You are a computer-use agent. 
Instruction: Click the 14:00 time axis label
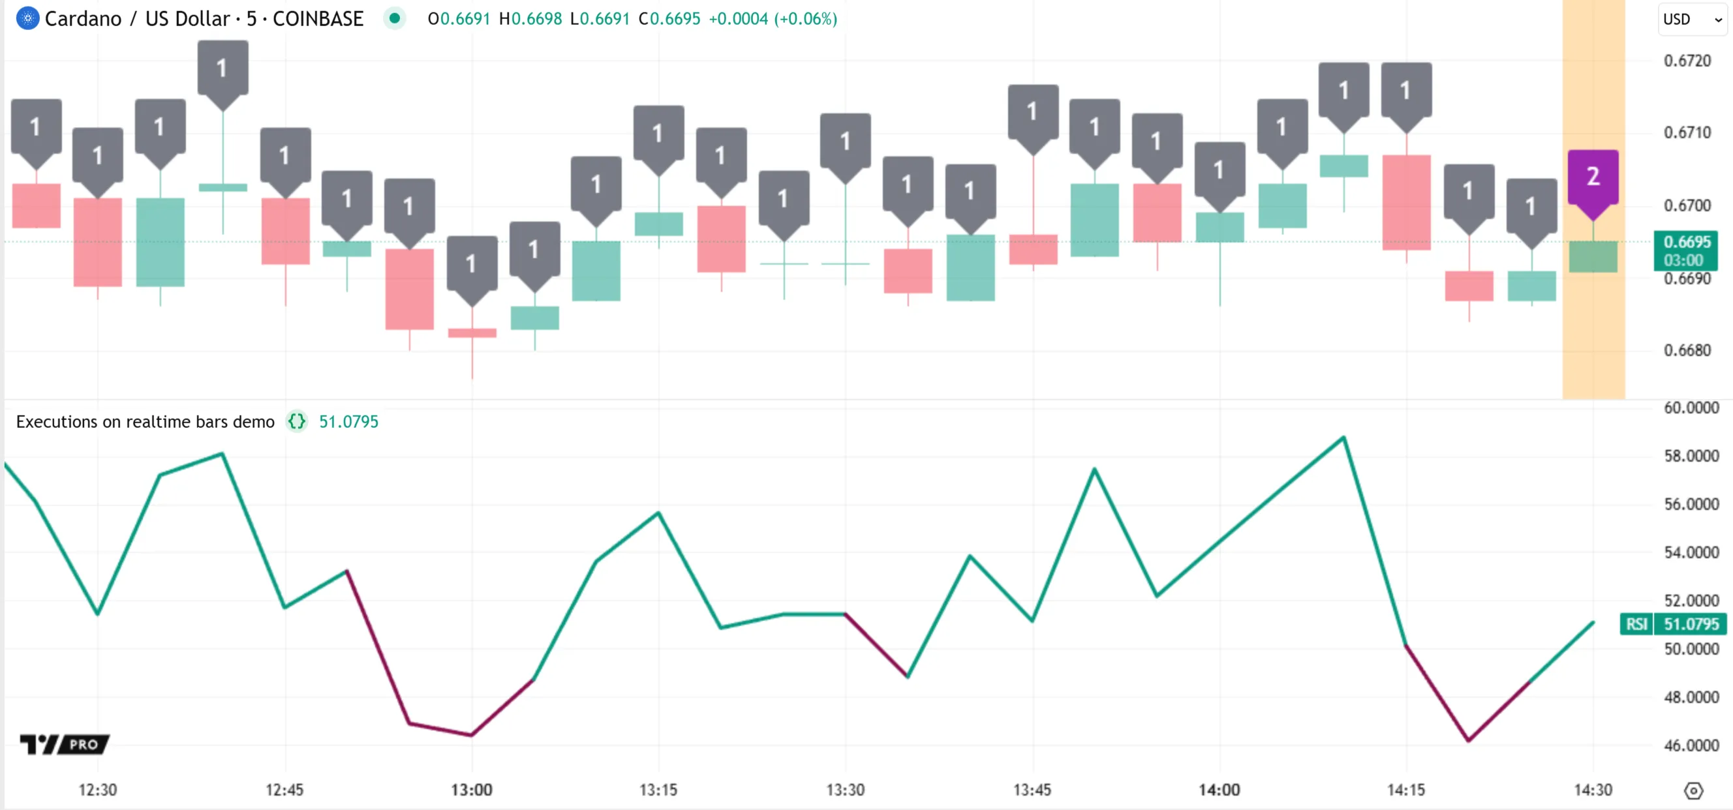1219,790
